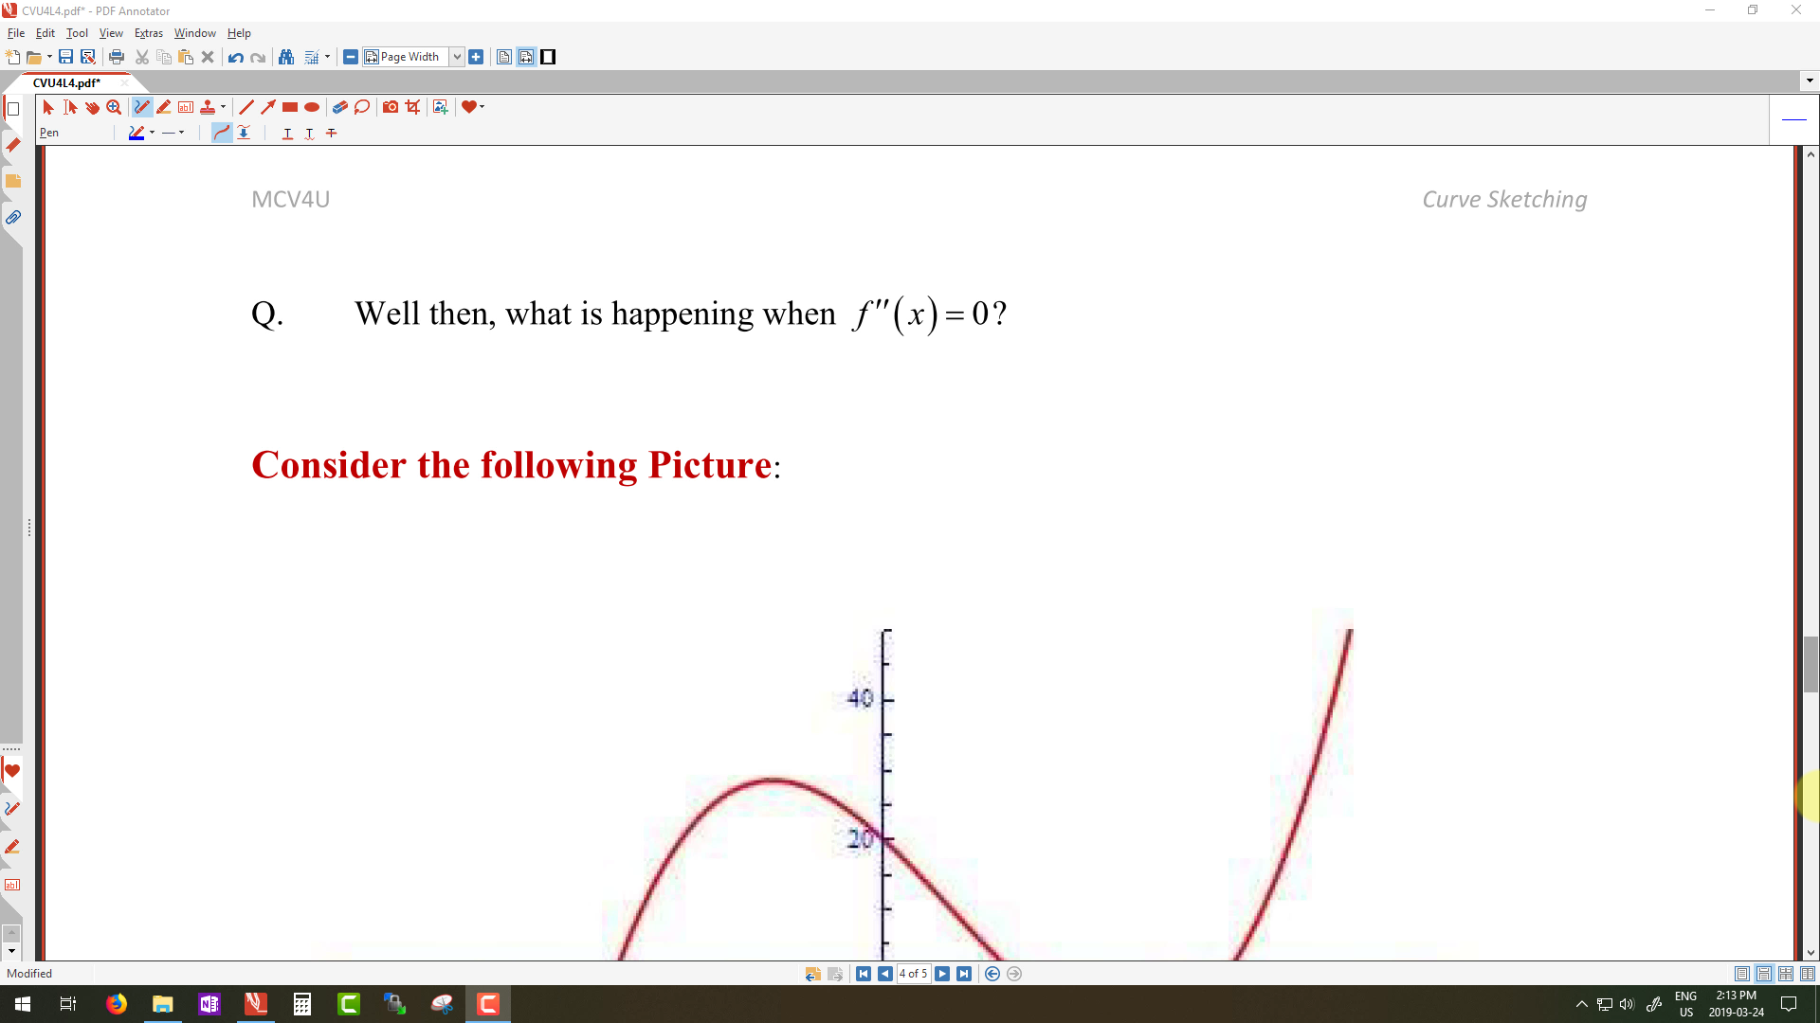Open the Tool menu

pyautogui.click(x=77, y=33)
